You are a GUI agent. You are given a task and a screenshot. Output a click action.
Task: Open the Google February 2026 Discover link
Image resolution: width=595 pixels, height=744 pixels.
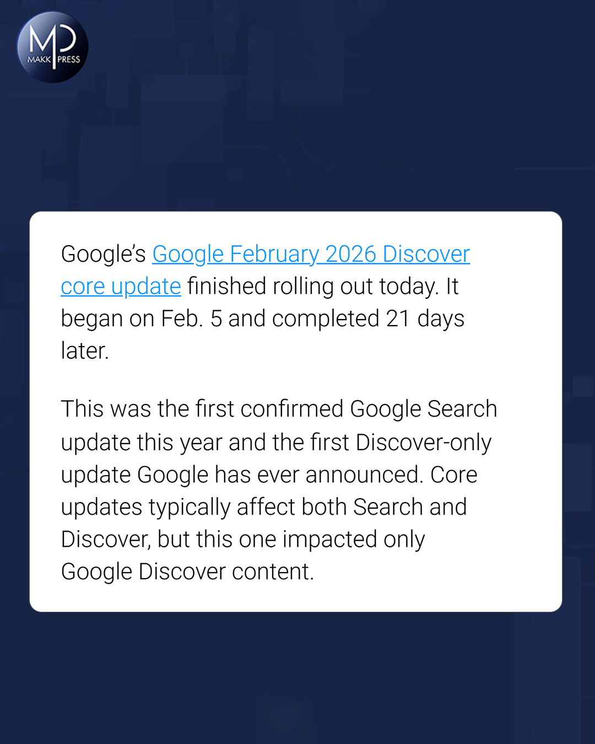(x=311, y=254)
